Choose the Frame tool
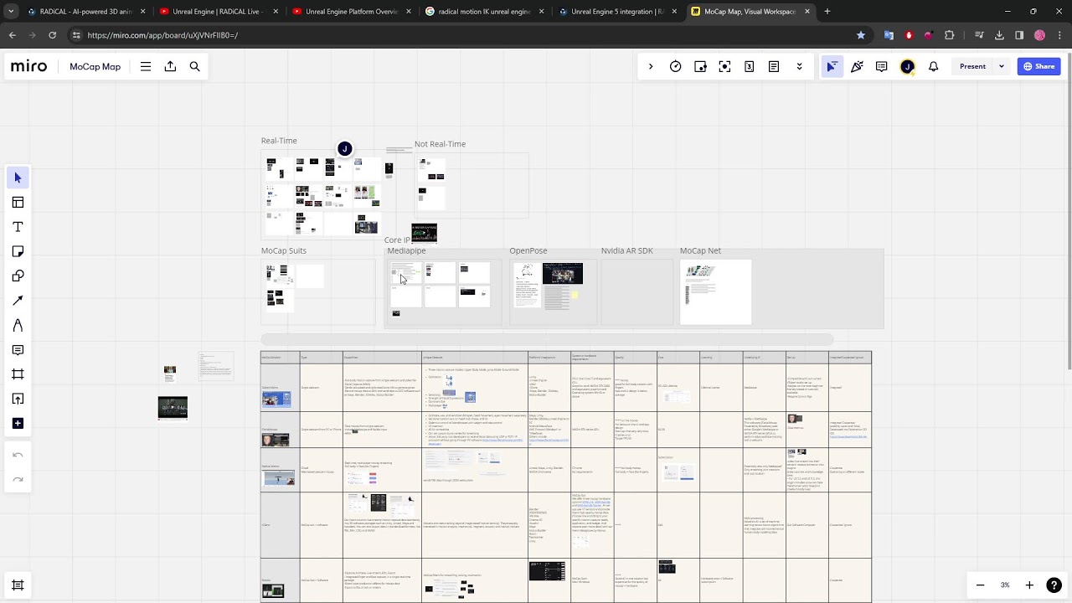The width and height of the screenshot is (1072, 603). click(18, 374)
